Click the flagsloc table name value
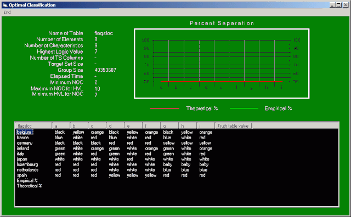This screenshot has height=217, width=351. tap(104, 33)
